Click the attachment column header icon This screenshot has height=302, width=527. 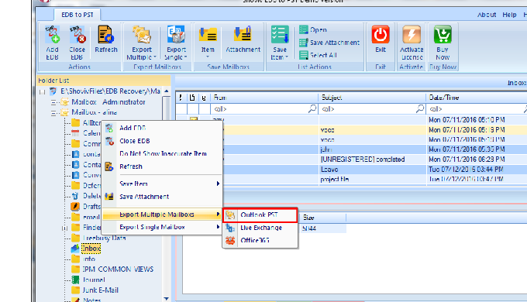click(x=204, y=98)
